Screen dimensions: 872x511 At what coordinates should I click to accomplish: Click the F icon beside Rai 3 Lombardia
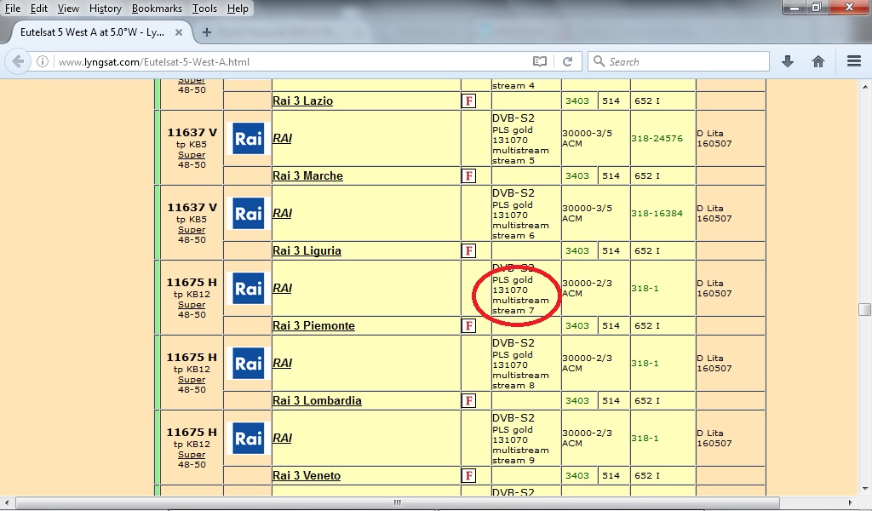(x=469, y=401)
